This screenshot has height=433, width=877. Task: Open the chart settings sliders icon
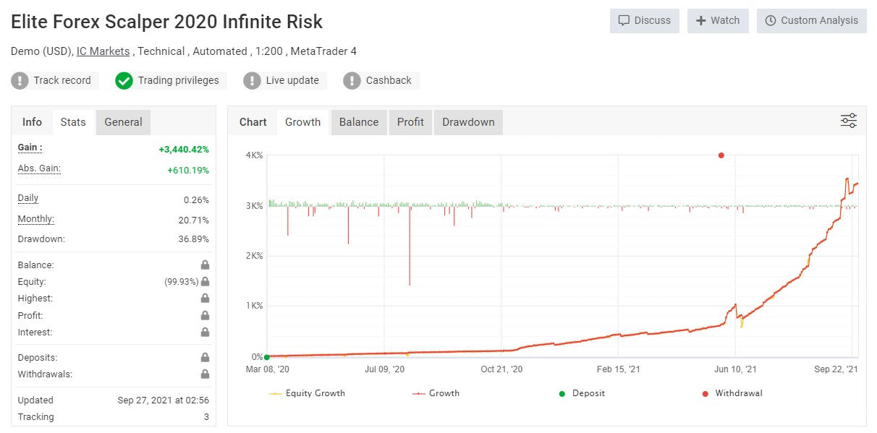849,121
